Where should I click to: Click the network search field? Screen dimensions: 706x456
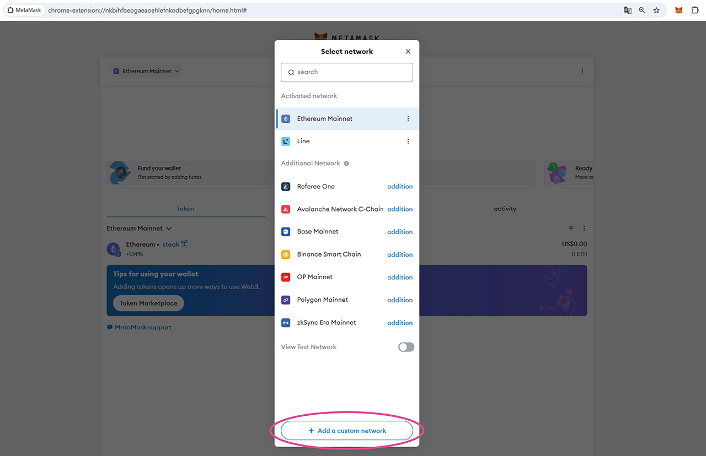pos(347,72)
